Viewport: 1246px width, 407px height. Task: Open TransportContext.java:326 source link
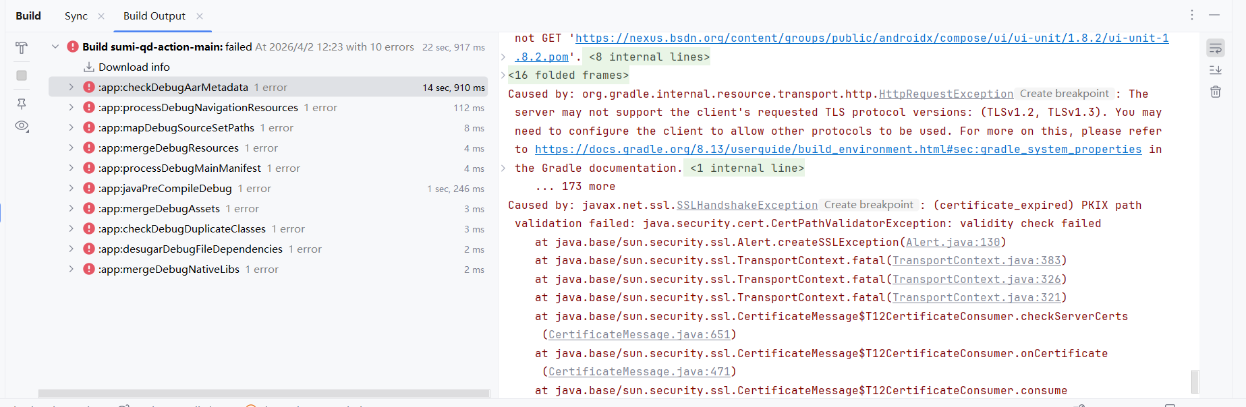click(976, 280)
